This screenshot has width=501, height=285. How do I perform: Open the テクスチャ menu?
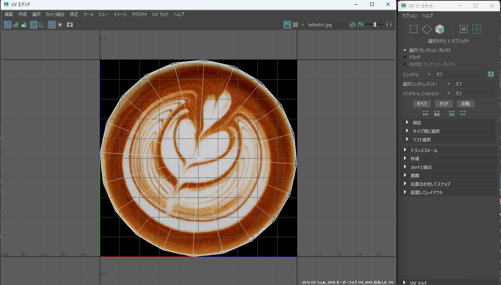click(139, 14)
